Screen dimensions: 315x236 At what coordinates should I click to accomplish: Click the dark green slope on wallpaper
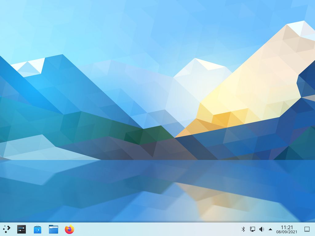point(149,135)
